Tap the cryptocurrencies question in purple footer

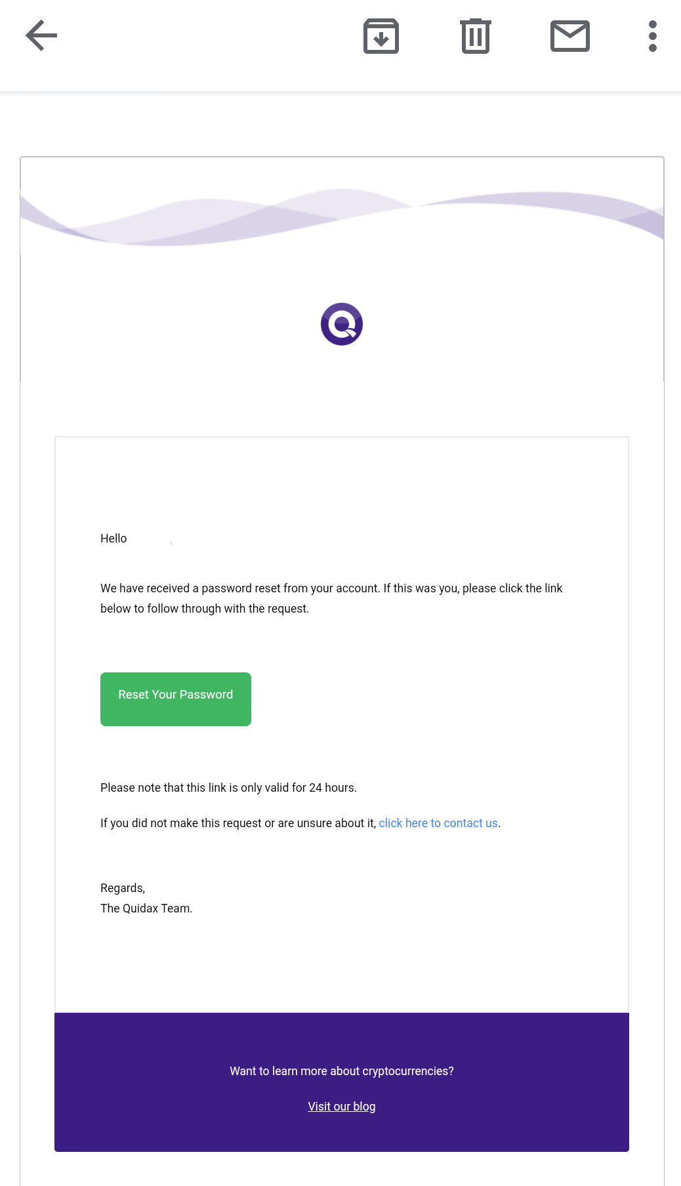(342, 1071)
